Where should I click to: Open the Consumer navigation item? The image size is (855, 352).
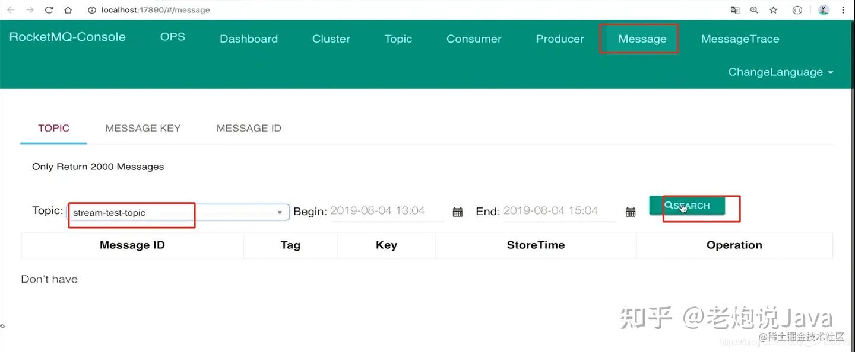click(x=474, y=39)
